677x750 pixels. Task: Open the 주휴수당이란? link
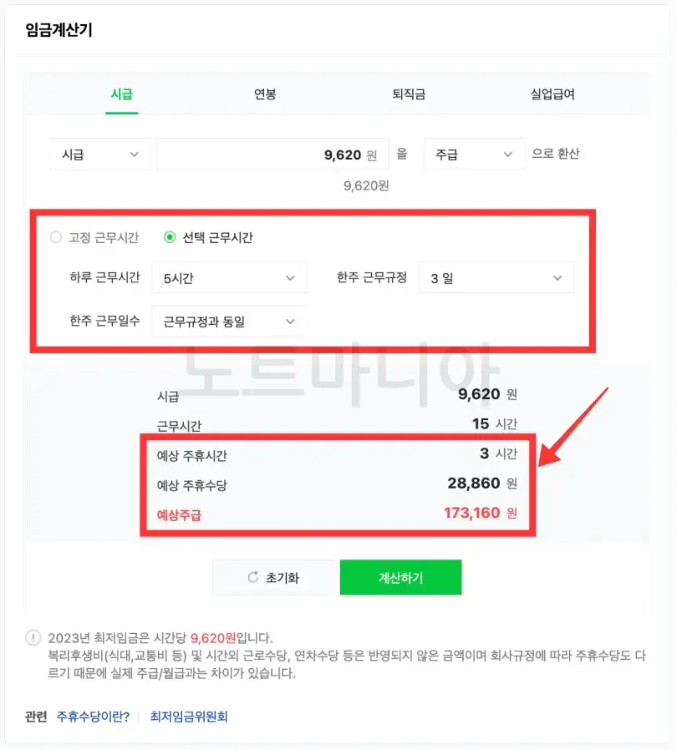point(95,716)
